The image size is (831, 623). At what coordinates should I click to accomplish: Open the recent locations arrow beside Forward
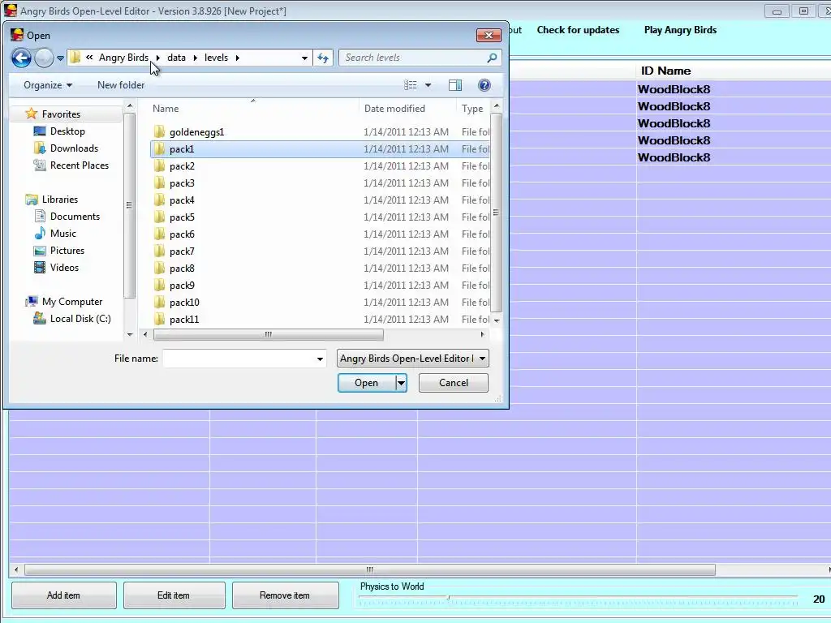coord(60,58)
